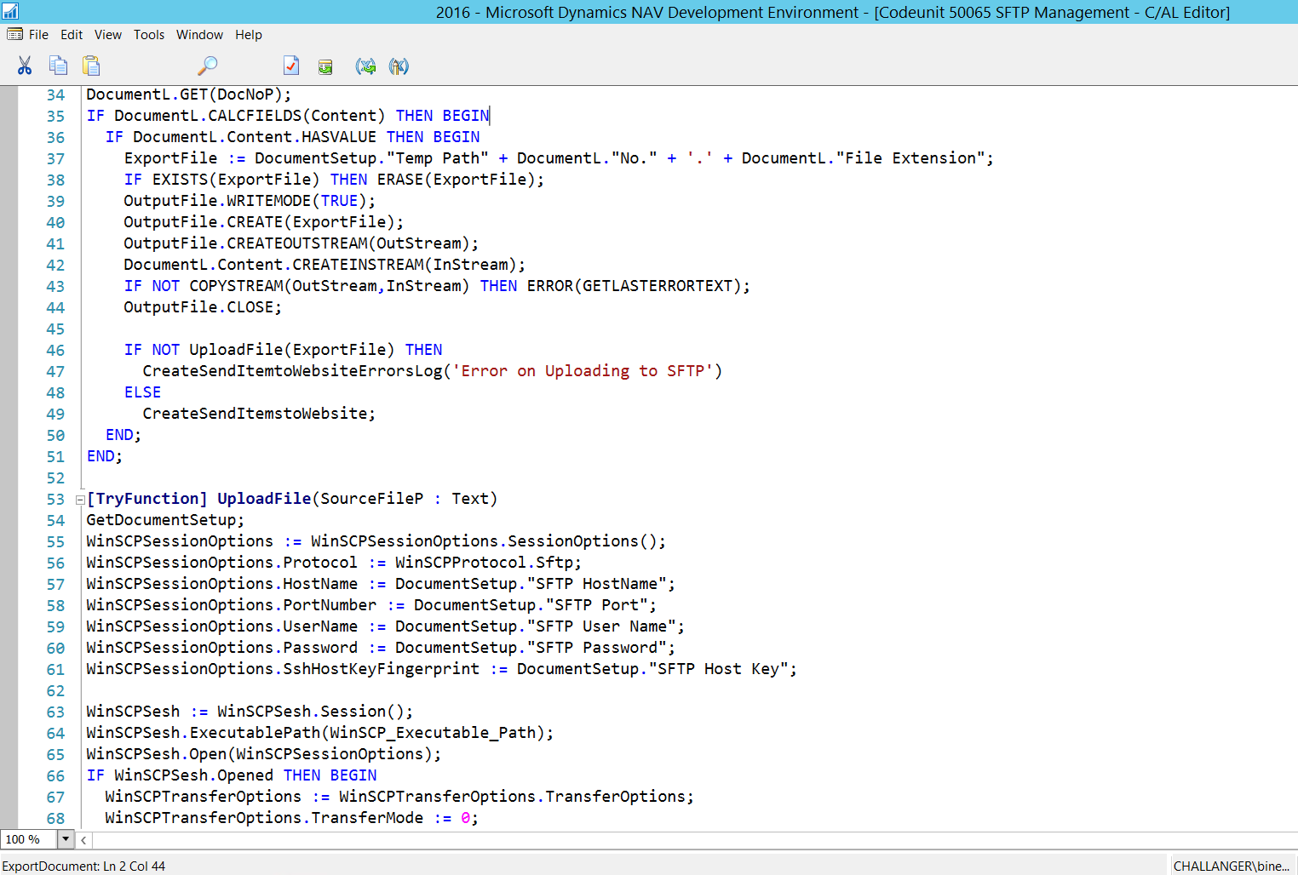The height and width of the screenshot is (875, 1298).
Task: Open the File menu
Action: click(39, 35)
